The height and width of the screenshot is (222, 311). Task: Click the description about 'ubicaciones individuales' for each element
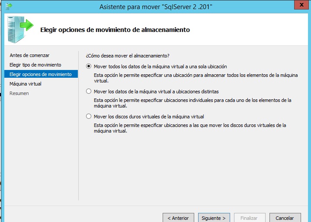tap(192, 103)
